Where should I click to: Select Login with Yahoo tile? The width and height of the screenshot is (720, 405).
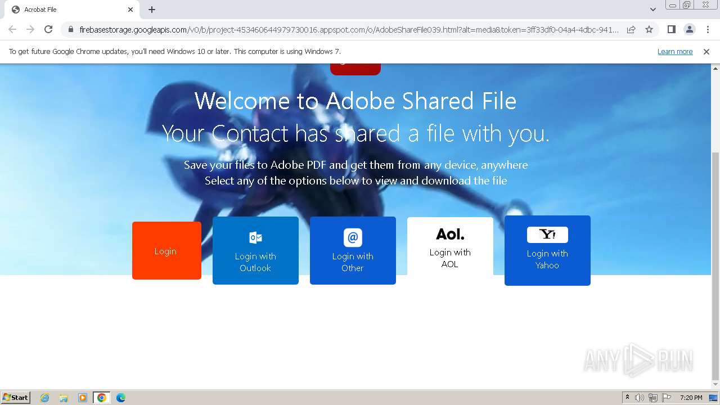coord(547,250)
